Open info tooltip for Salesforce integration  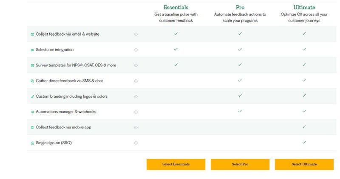(136, 50)
